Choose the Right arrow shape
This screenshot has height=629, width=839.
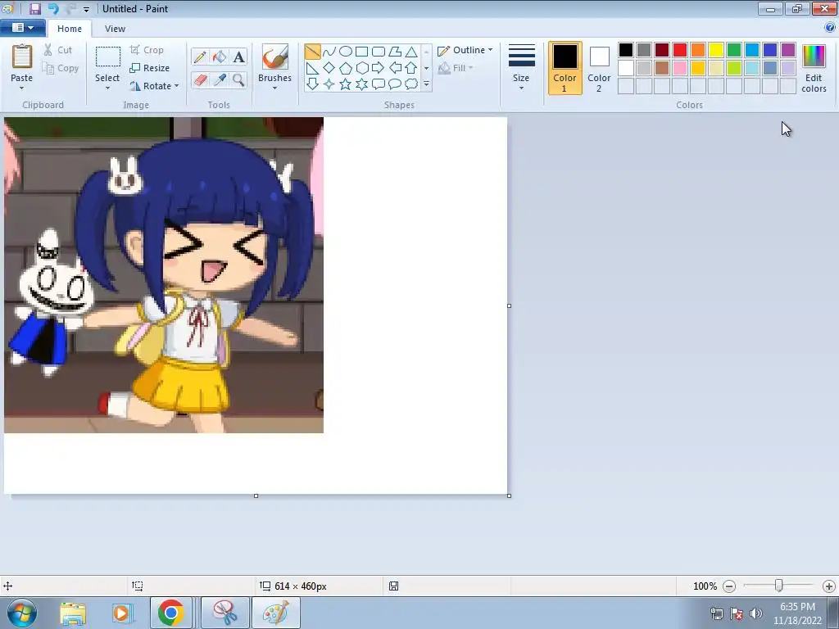tap(379, 68)
